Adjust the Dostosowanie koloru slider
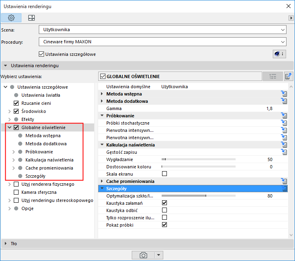 (198, 167)
